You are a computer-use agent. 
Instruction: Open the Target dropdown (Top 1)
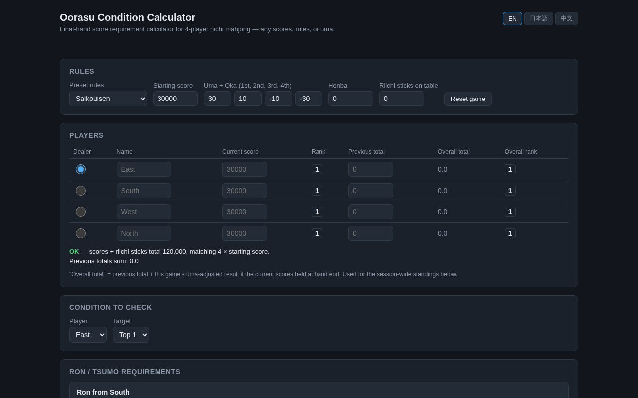pos(131,335)
